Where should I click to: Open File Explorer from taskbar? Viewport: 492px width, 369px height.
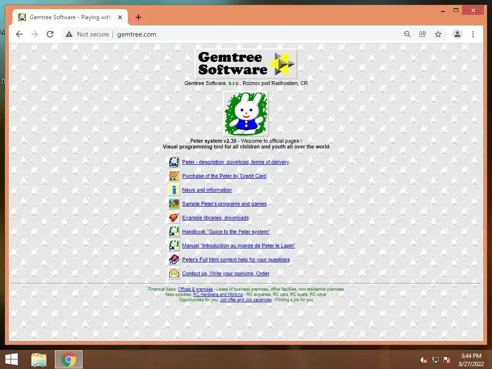click(x=39, y=359)
